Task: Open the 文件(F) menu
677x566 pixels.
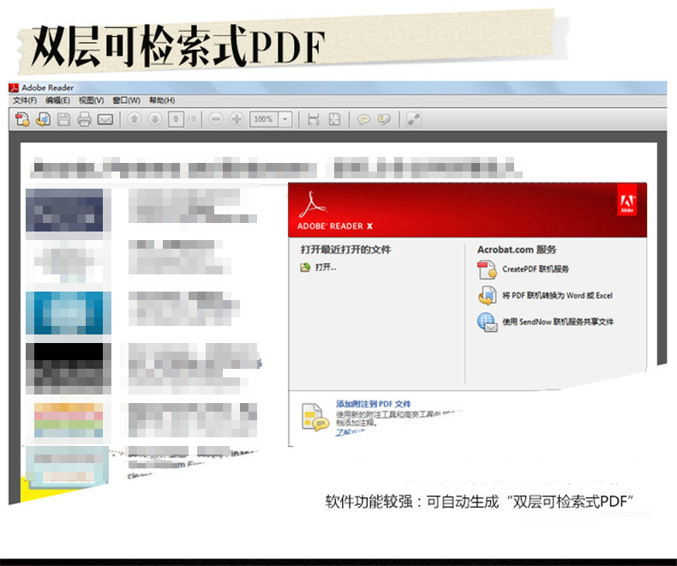Action: (x=24, y=100)
